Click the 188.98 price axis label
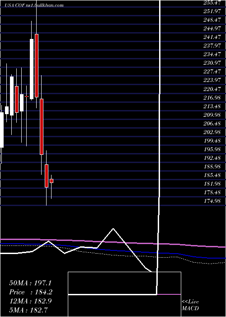This screenshot has width=226, height=317. click(x=212, y=167)
